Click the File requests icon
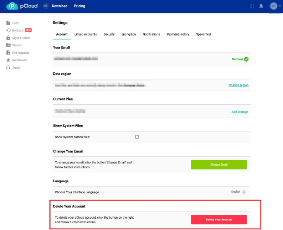Viewport: 283px width, 230px height. click(8, 53)
